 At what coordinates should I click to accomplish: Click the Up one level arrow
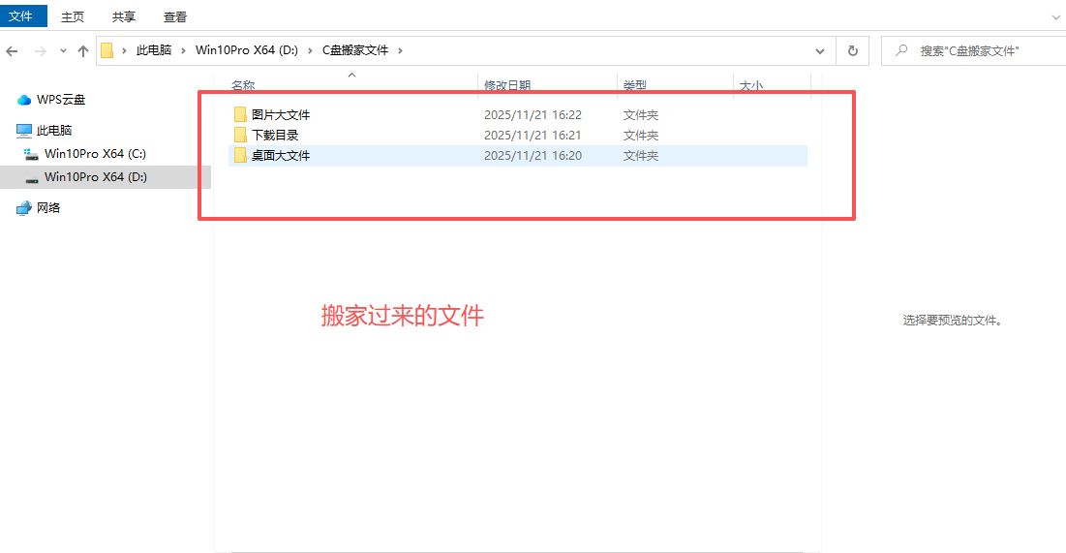click(x=83, y=50)
